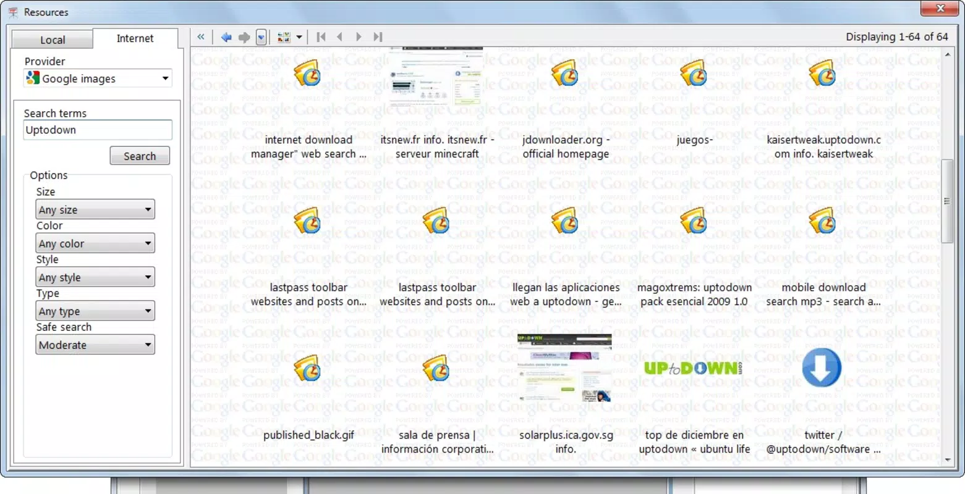Screen dimensions: 965x494
Task: Expand the Any size dropdown
Action: (x=95, y=209)
